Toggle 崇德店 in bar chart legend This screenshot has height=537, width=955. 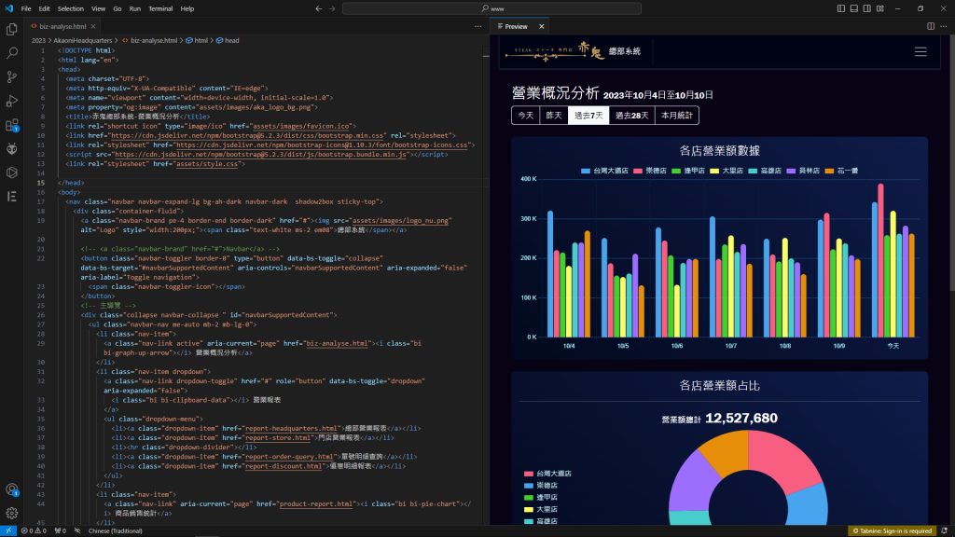[650, 172]
